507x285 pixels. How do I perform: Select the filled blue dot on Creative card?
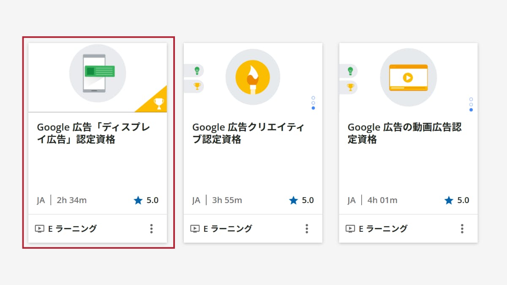tap(313, 108)
